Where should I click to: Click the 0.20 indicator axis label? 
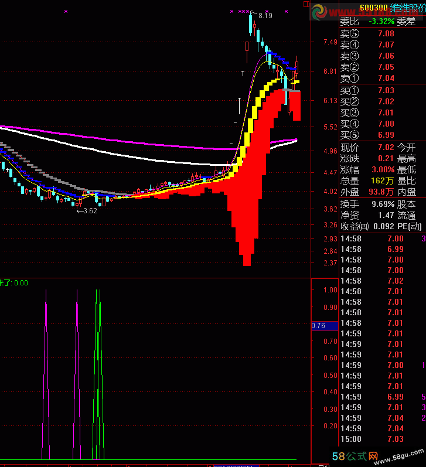tap(330, 426)
